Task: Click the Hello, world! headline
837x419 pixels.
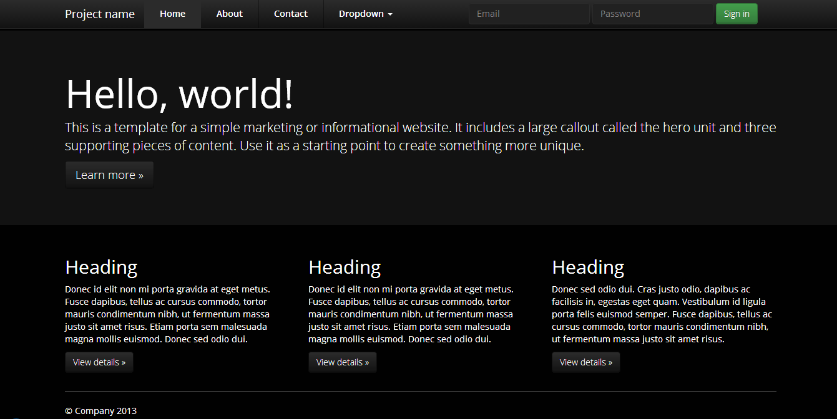Action: pos(179,94)
